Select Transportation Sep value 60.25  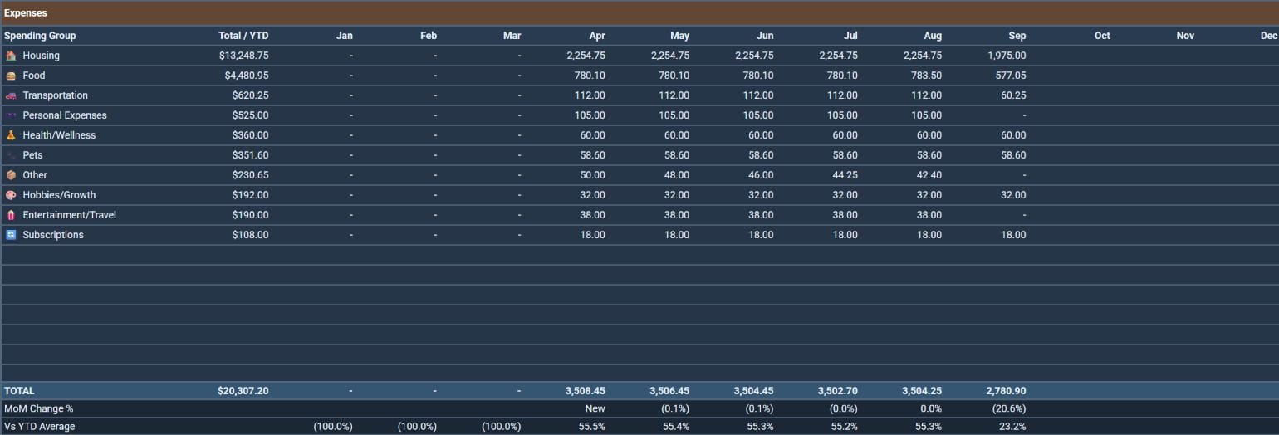[1014, 95]
